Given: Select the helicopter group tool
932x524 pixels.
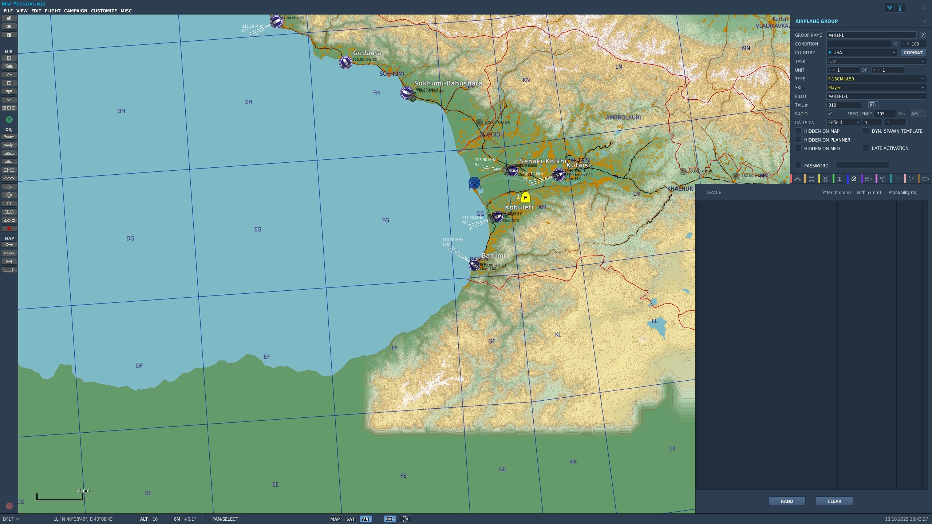Looking at the screenshot, I should click(x=9, y=145).
